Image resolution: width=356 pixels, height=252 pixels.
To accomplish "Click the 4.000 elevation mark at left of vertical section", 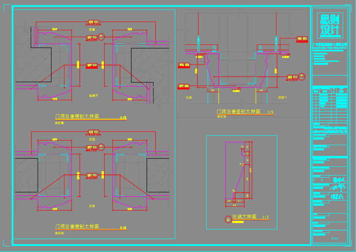I will point(199,57).
